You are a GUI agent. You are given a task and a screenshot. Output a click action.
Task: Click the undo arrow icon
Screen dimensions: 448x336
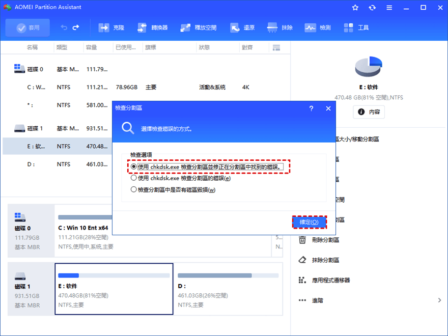click(x=64, y=27)
